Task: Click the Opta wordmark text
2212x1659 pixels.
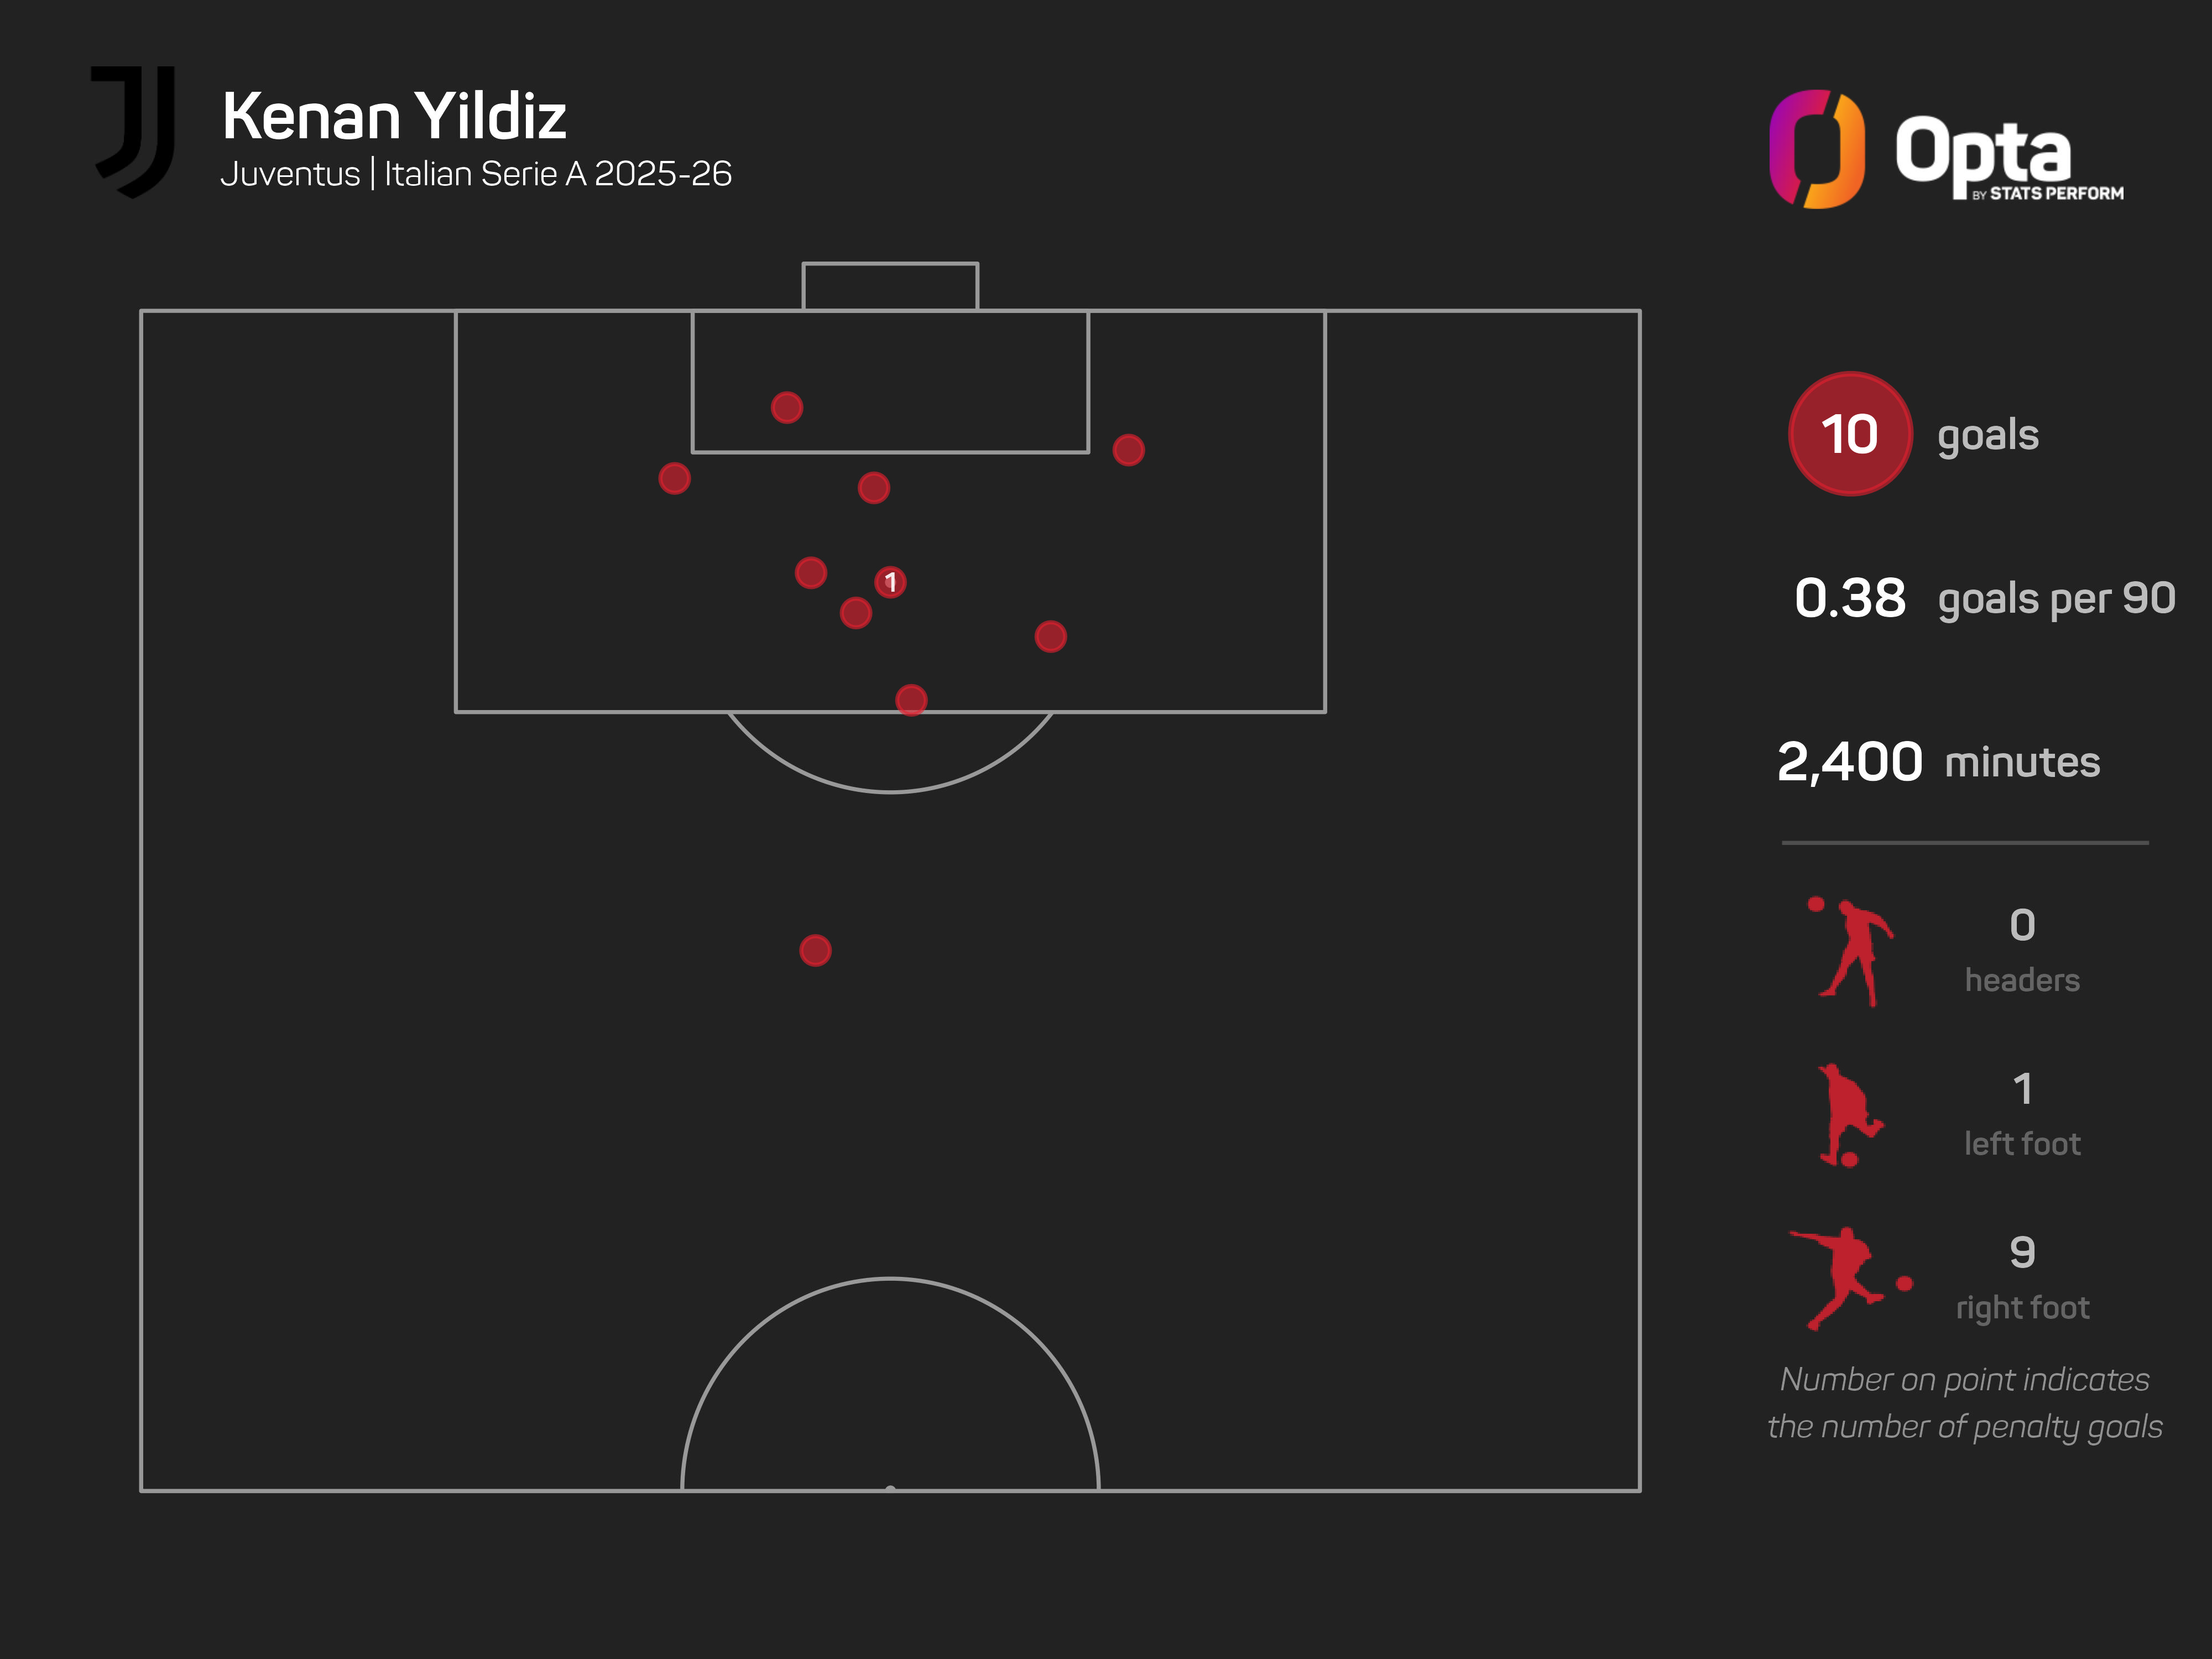Action: (x=1982, y=150)
